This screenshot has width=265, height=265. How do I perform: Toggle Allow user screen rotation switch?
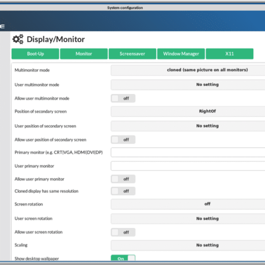123,232
